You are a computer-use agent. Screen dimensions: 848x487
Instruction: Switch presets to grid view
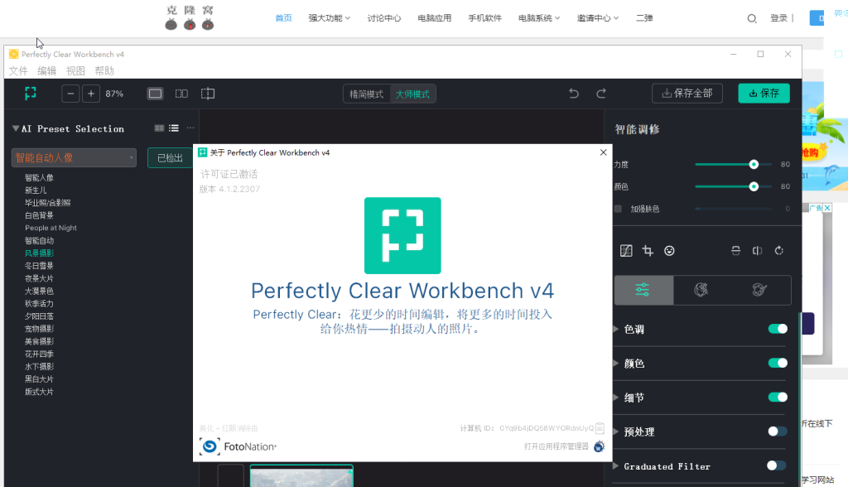click(x=159, y=128)
